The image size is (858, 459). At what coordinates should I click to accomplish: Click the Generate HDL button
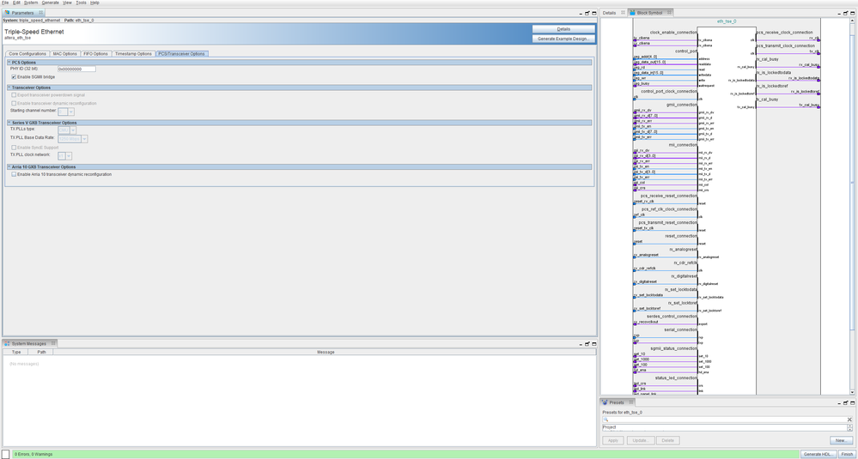pos(818,454)
